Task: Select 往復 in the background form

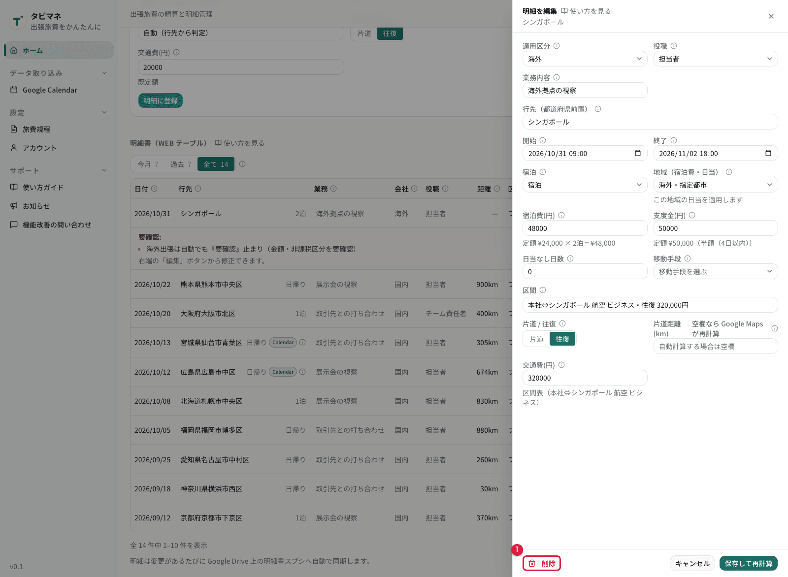Action: click(390, 33)
